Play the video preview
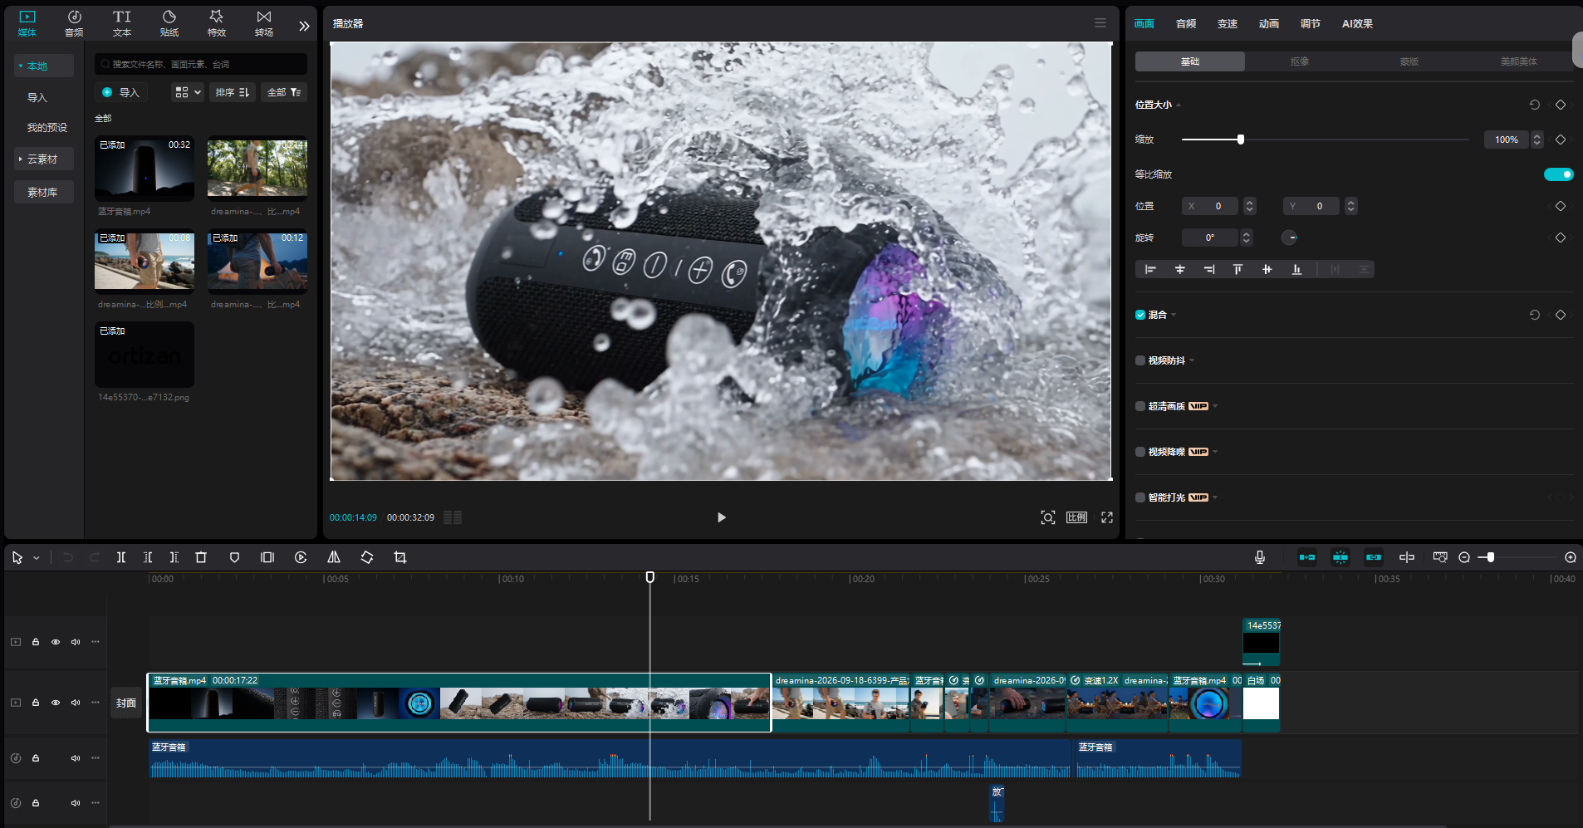This screenshot has height=828, width=1583. tap(721, 517)
